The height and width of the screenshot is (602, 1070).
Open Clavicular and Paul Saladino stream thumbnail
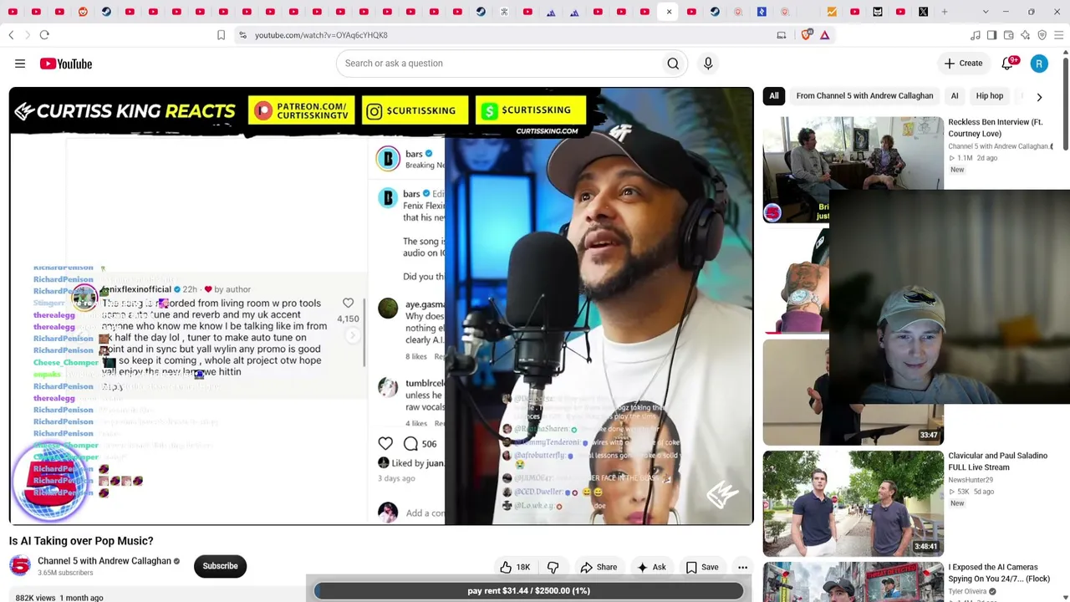(853, 503)
